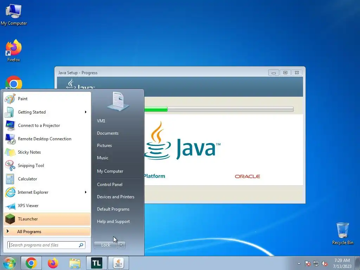Select My Computer desktop icon

coord(14,15)
